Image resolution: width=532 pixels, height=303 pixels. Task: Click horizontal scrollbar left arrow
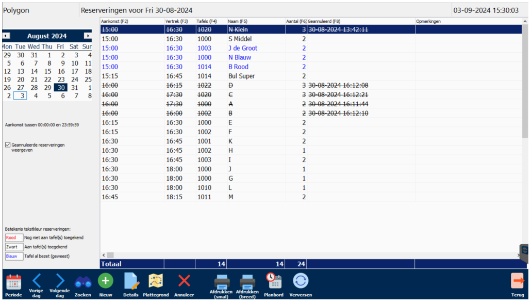coord(104,255)
